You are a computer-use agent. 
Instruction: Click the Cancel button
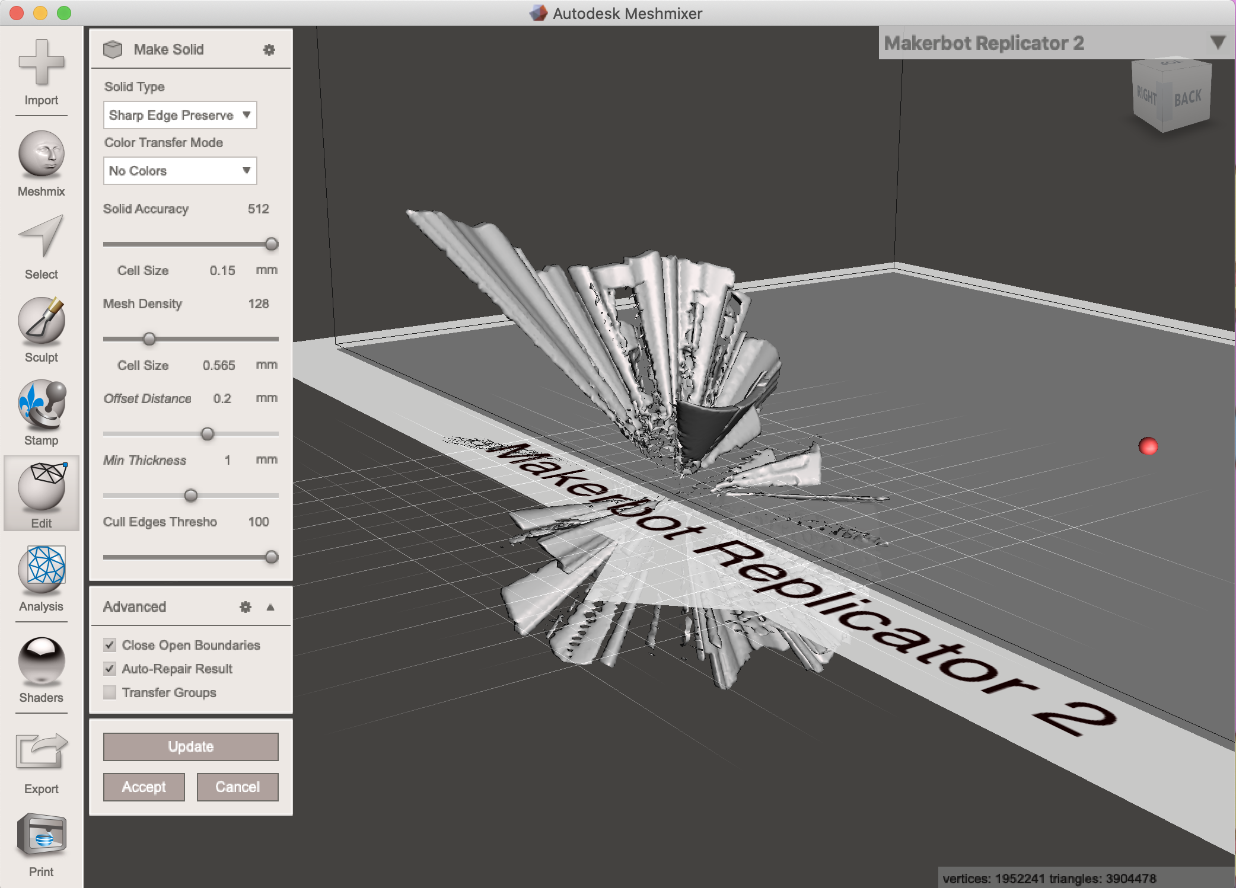pos(238,787)
